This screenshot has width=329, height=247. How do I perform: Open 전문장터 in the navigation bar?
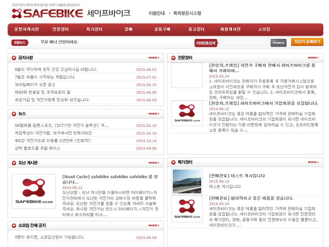click(x=60, y=29)
